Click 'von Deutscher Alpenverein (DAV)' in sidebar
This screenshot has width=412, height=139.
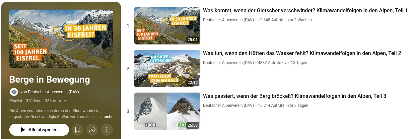[x=50, y=92]
